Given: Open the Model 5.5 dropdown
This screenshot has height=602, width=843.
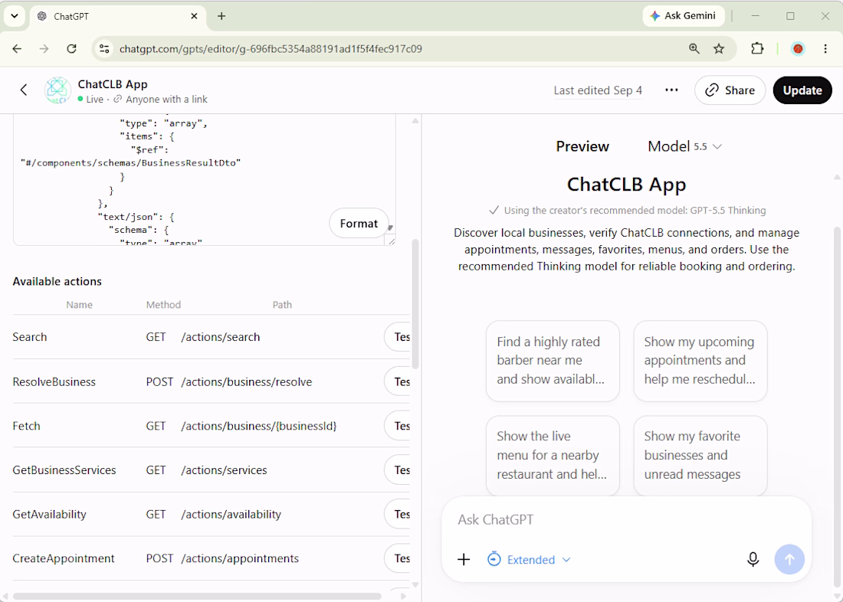Looking at the screenshot, I should 684,146.
